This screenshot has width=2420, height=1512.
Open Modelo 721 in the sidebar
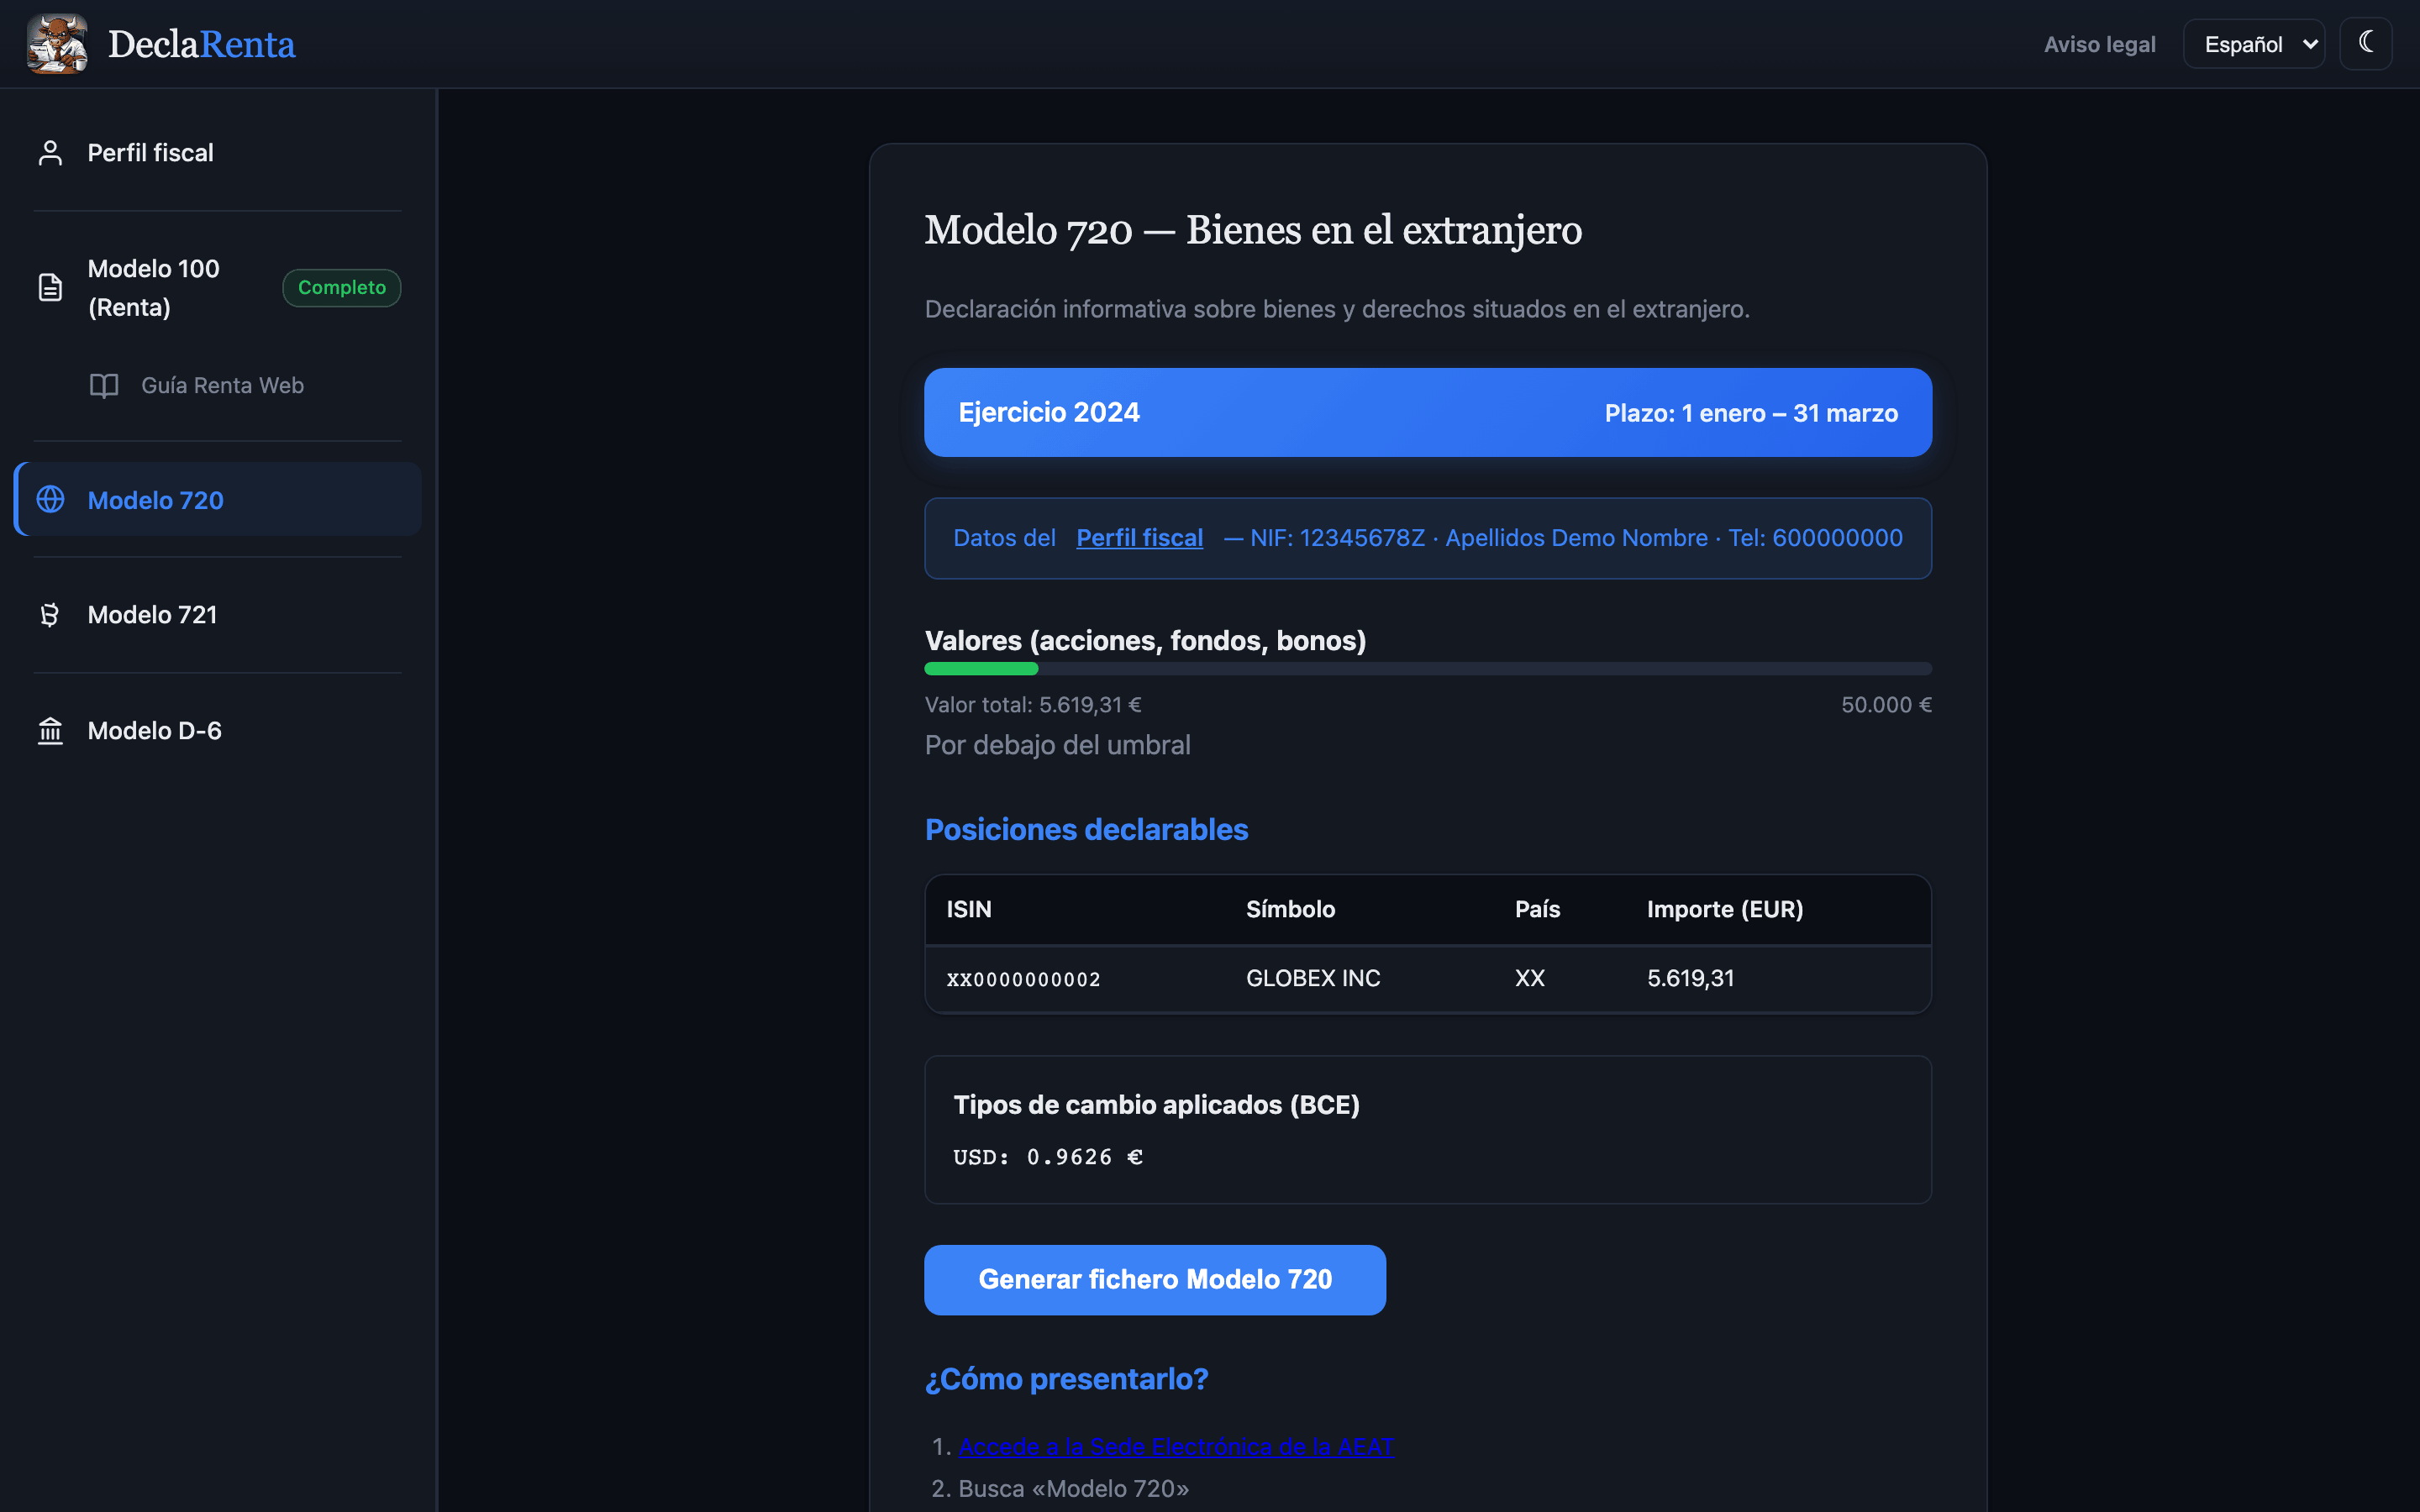pyautogui.click(x=218, y=615)
